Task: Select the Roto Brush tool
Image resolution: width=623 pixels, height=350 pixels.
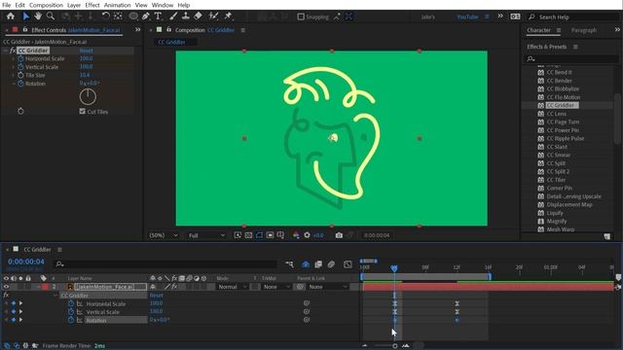Action: 213,17
